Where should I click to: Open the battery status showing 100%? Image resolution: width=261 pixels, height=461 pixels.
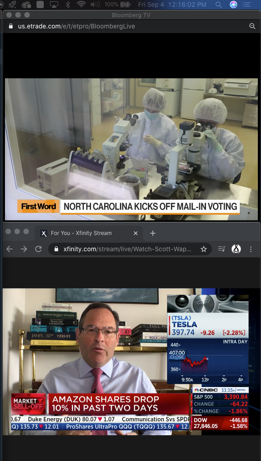tap(117, 5)
